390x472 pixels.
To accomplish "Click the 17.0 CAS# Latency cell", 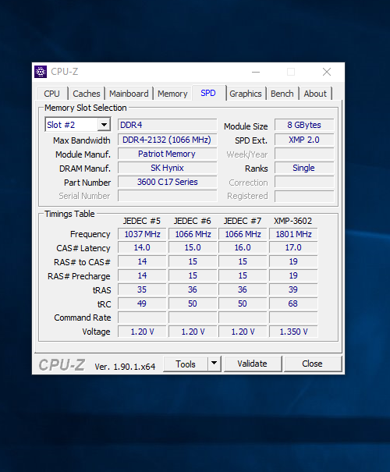I will (x=293, y=247).
